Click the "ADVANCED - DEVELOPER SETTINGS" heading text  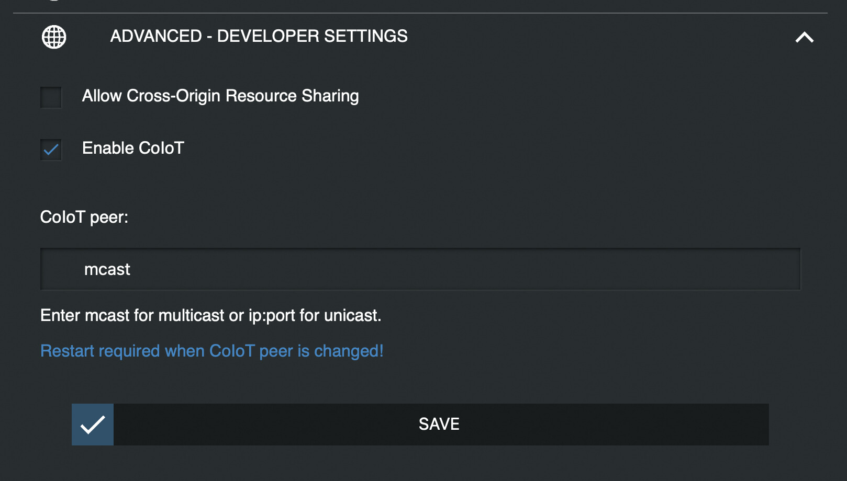coord(259,36)
